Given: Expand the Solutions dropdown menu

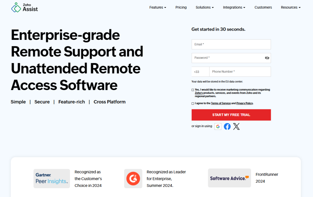Looking at the screenshot, I should 204,7.
